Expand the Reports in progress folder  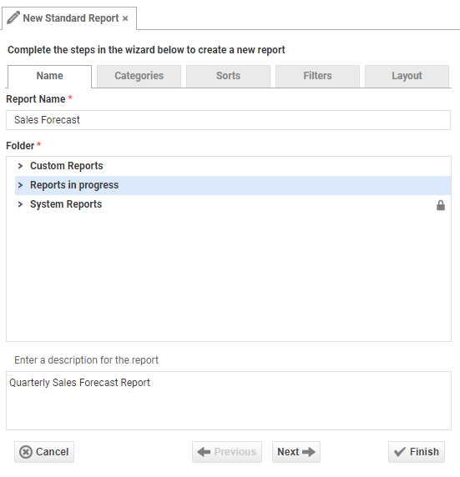tap(20, 185)
